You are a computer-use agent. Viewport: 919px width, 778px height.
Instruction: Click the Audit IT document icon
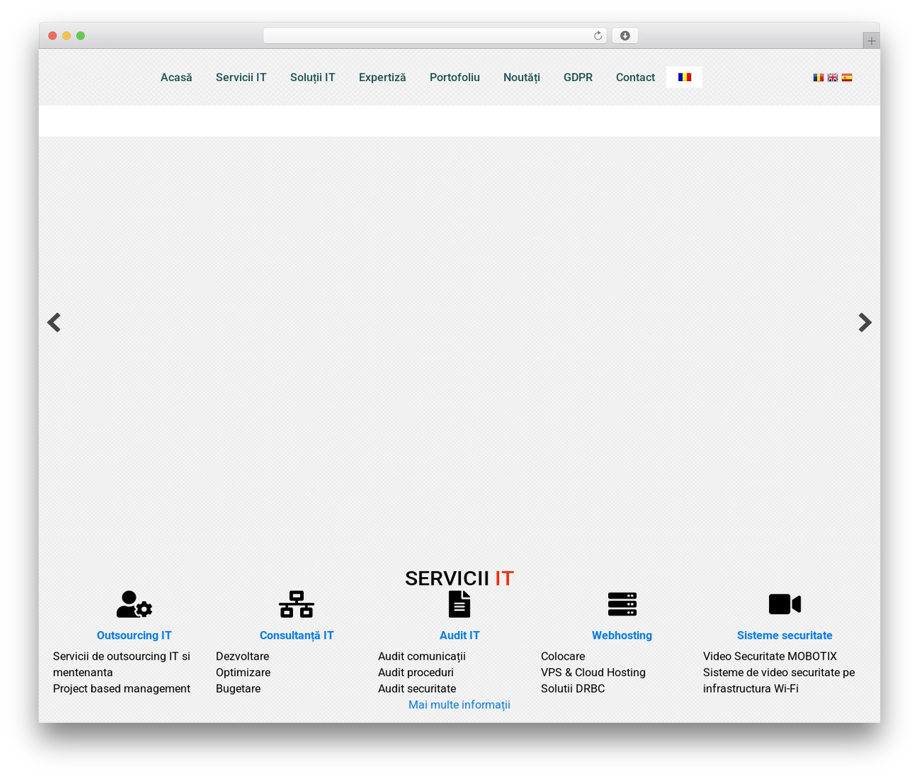pos(459,604)
